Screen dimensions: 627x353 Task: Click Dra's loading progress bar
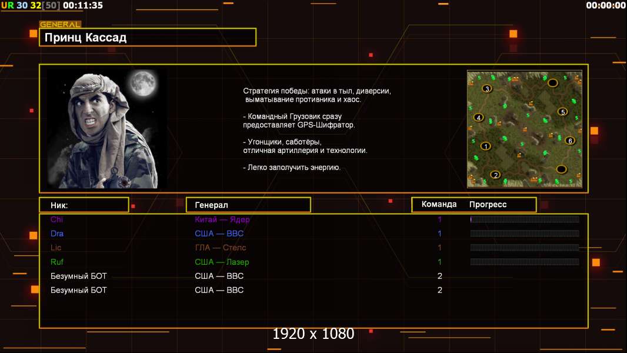click(525, 234)
